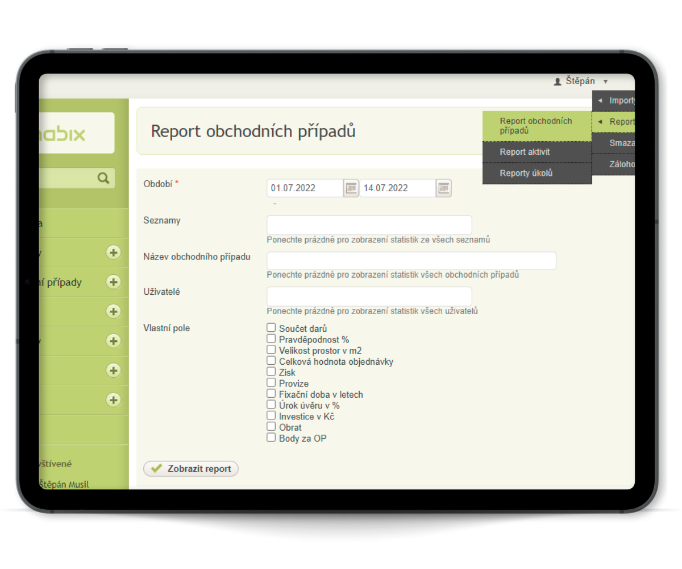Expand the Importy submenu arrow
This screenshot has height=569, width=682.
(x=600, y=101)
